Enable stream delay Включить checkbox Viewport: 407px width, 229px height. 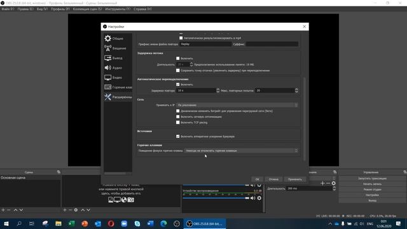coord(178,59)
